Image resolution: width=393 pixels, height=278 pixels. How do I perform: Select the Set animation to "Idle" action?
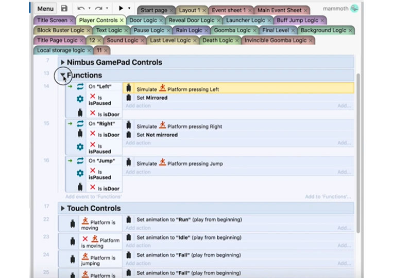click(x=238, y=237)
